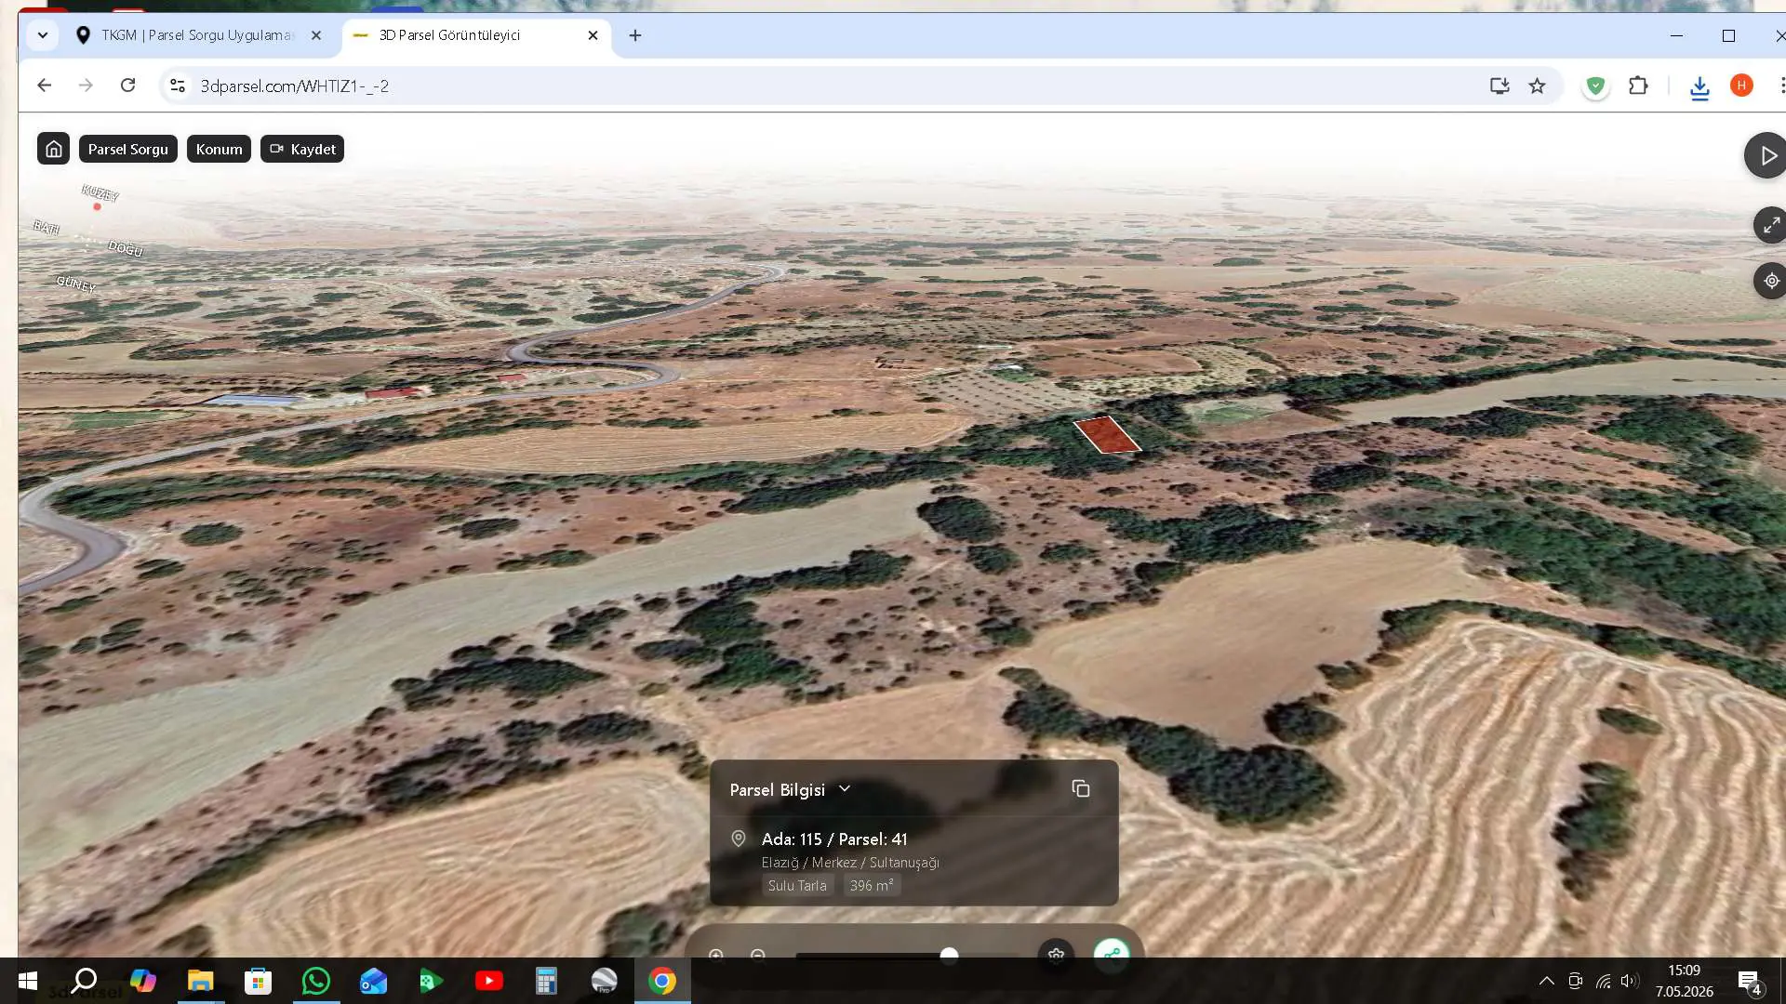This screenshot has width=1786, height=1004.
Task: Bookmark this page with the star
Action: [x=1538, y=86]
